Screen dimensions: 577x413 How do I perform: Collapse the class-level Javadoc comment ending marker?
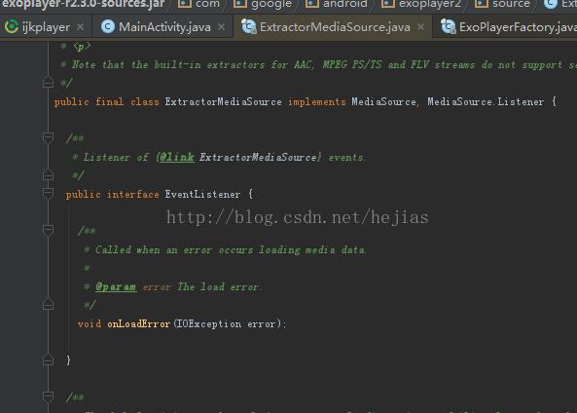coord(48,82)
